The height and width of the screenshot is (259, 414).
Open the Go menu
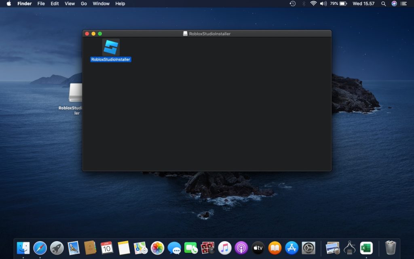84,3
